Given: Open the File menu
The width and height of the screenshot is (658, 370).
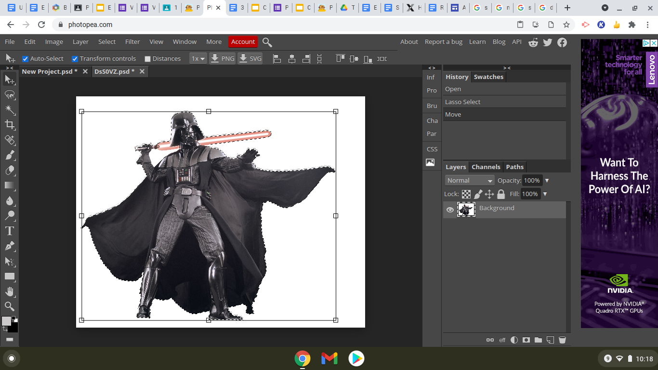Looking at the screenshot, I should (x=10, y=42).
